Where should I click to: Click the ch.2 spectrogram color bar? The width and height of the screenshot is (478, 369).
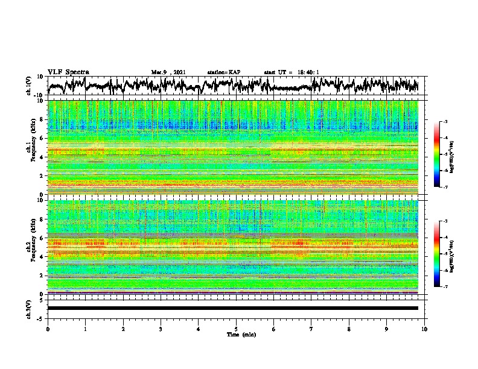[x=436, y=254]
